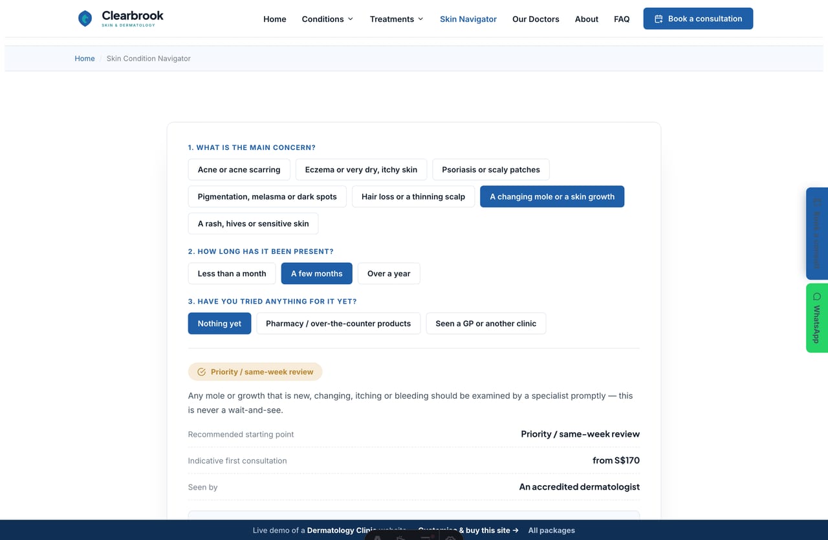Click the heading '3. Have you tried anything for it yet?'
The height and width of the screenshot is (540, 828).
[x=272, y=302]
